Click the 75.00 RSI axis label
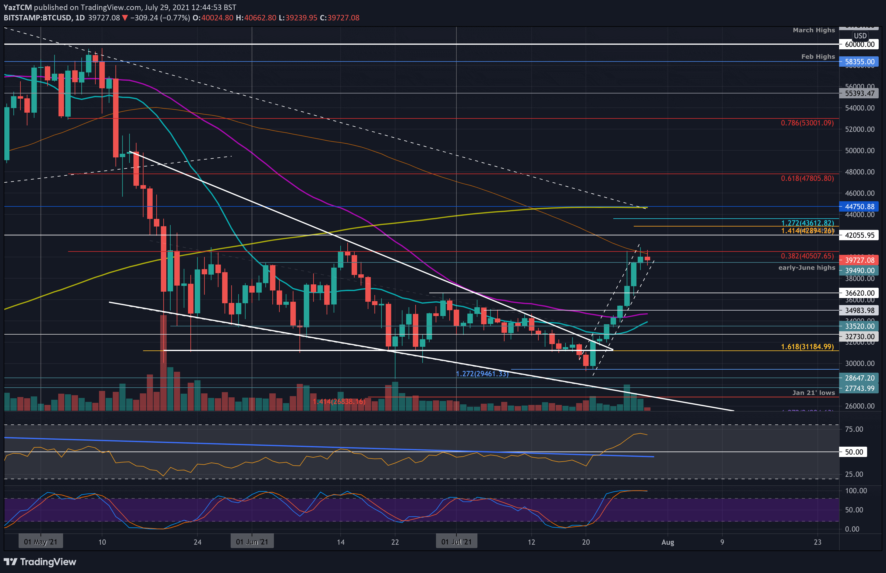Image resolution: width=886 pixels, height=573 pixels. coord(854,429)
